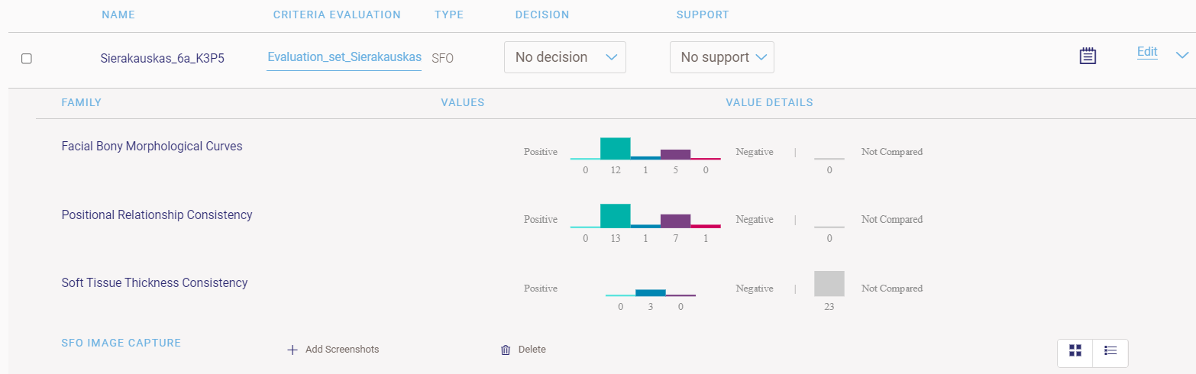Image resolution: width=1196 pixels, height=374 pixels.
Task: Open the No support dropdown
Action: click(722, 57)
